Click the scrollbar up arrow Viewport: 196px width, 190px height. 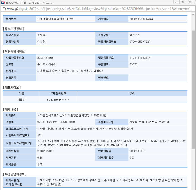pyautogui.click(x=193, y=14)
